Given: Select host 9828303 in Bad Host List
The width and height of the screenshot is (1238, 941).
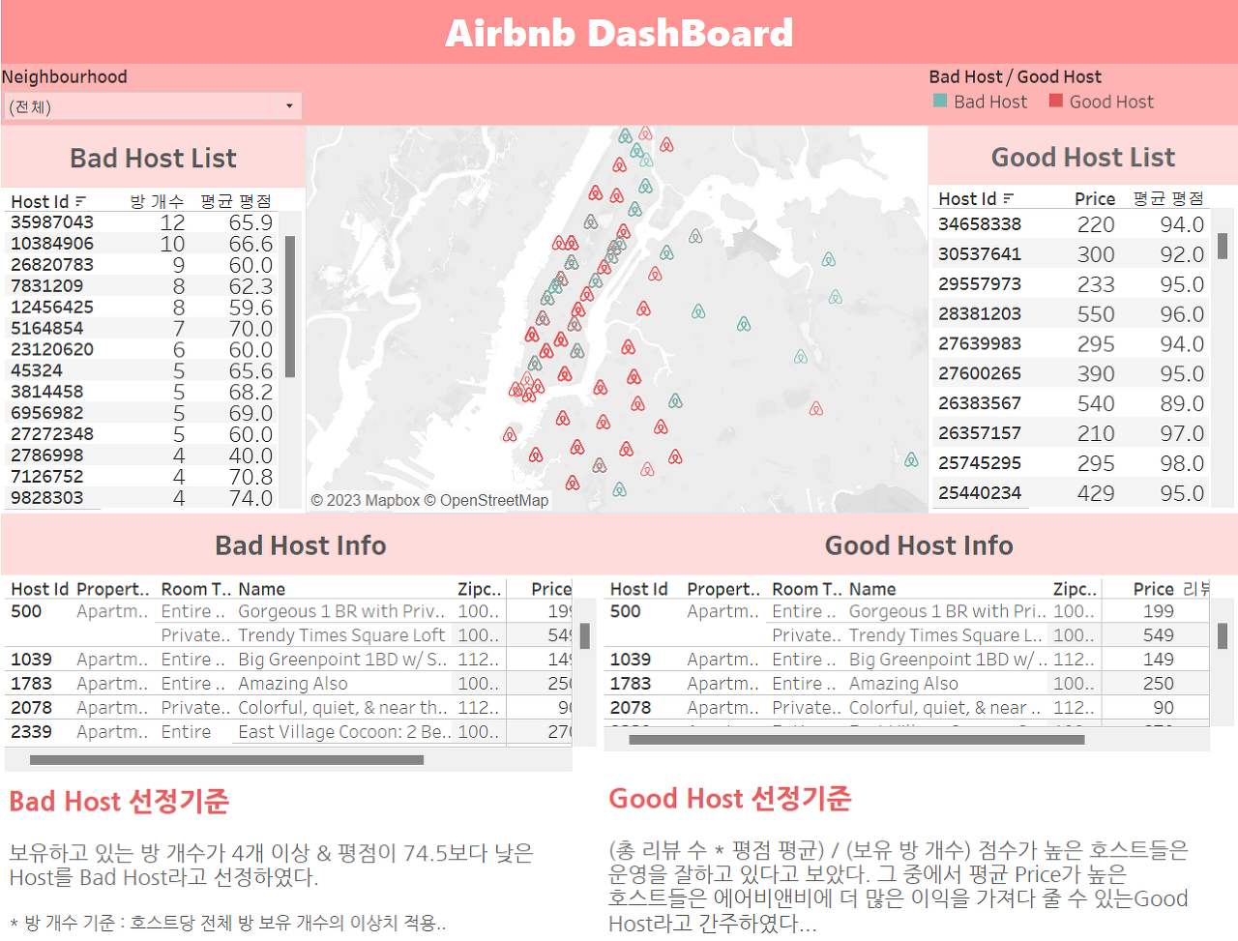Looking at the screenshot, I should tap(46, 499).
